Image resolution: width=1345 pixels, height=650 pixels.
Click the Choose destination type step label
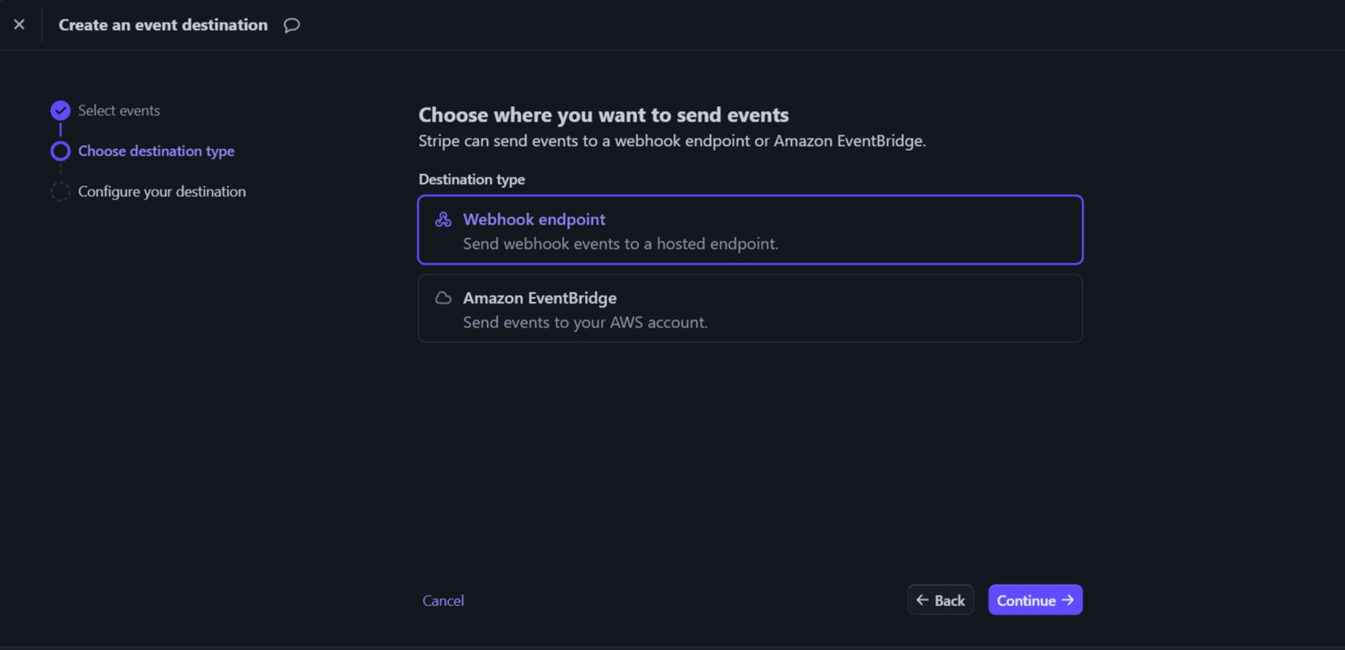(x=156, y=151)
